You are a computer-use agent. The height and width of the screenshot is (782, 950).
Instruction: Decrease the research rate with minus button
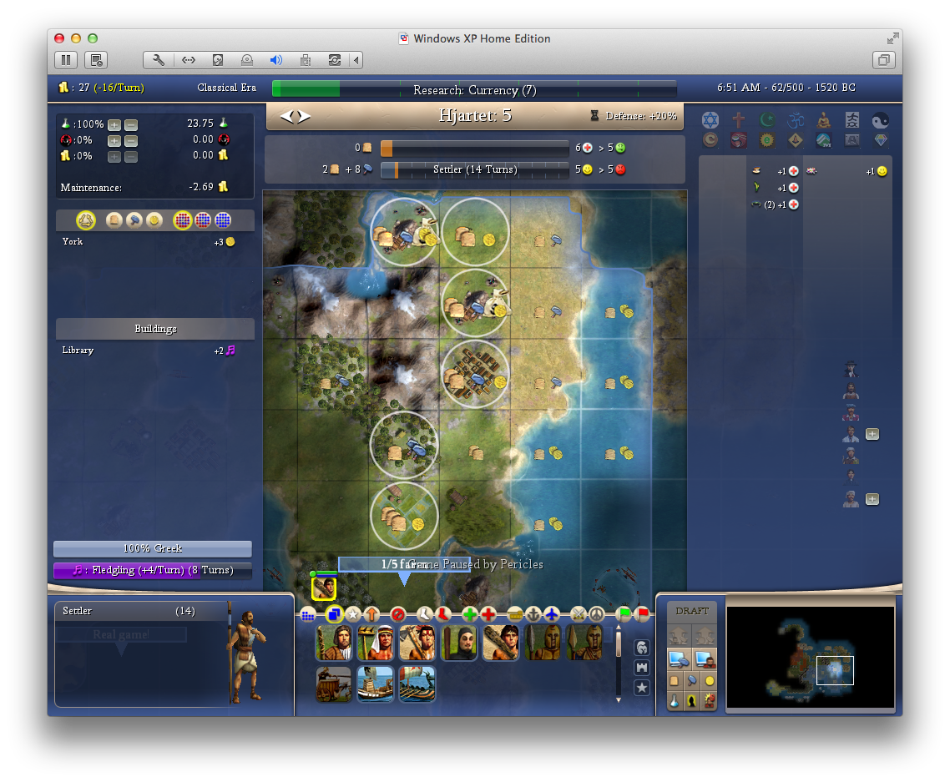(x=131, y=125)
